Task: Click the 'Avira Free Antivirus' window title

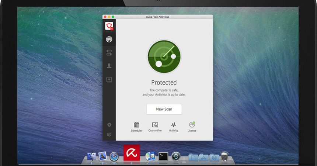Action: pos(157,17)
